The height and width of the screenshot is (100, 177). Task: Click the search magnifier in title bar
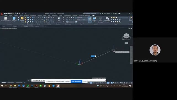point(100,13)
